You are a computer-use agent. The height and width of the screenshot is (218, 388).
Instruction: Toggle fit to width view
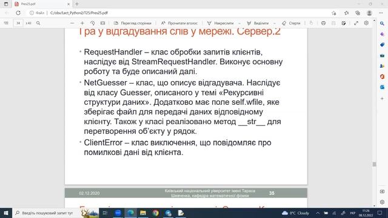102,23
